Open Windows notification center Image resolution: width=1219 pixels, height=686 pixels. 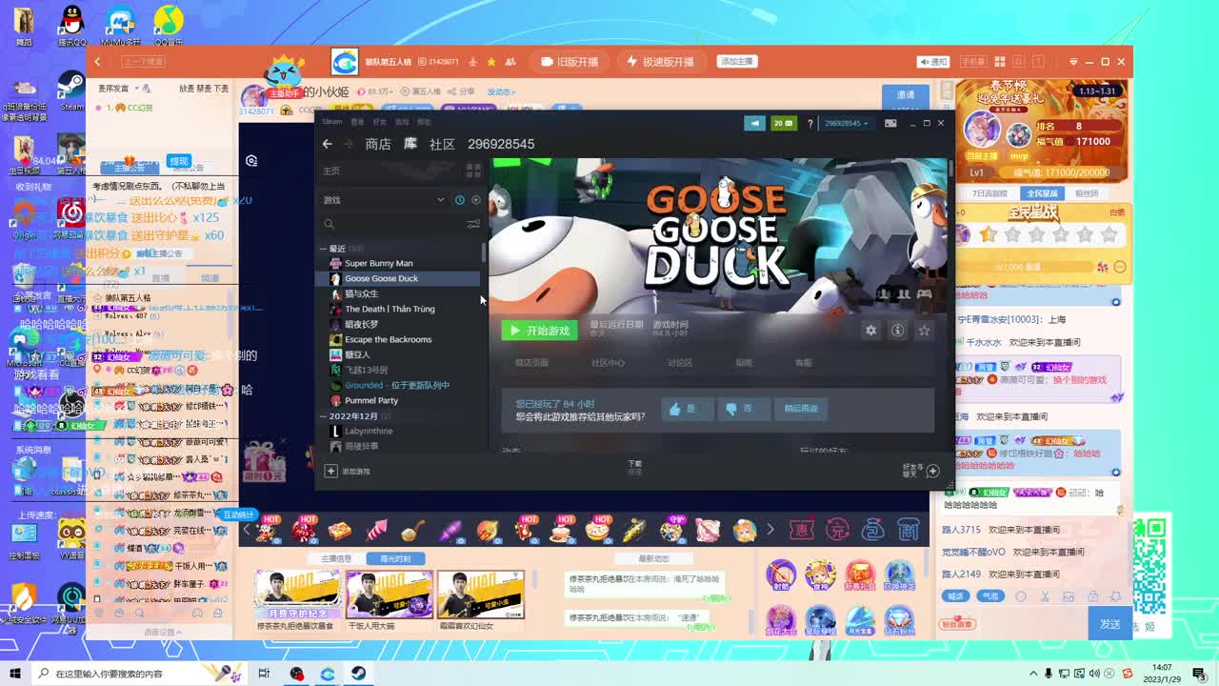[x=1199, y=674]
